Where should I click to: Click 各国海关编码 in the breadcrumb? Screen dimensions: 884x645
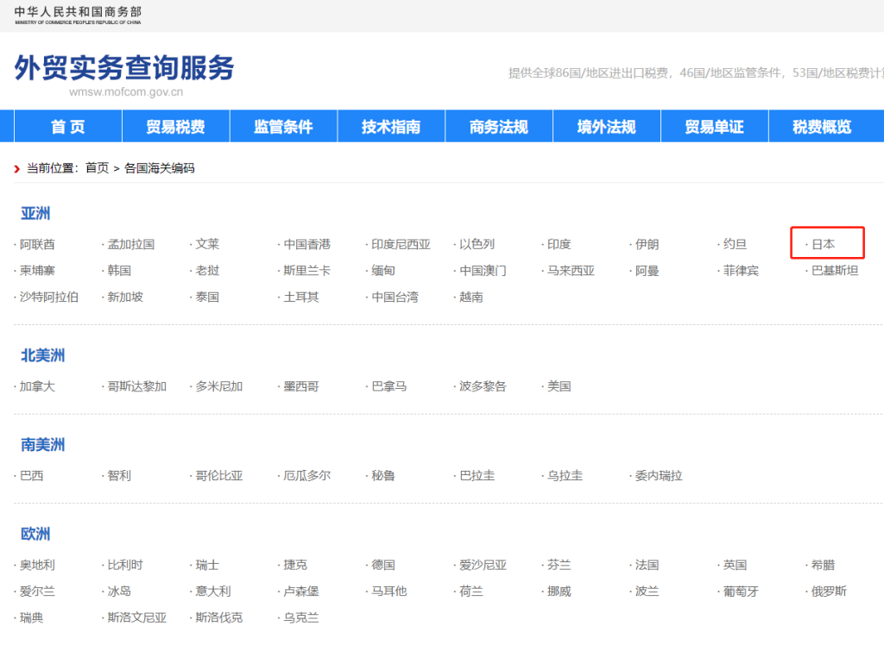pos(160,168)
